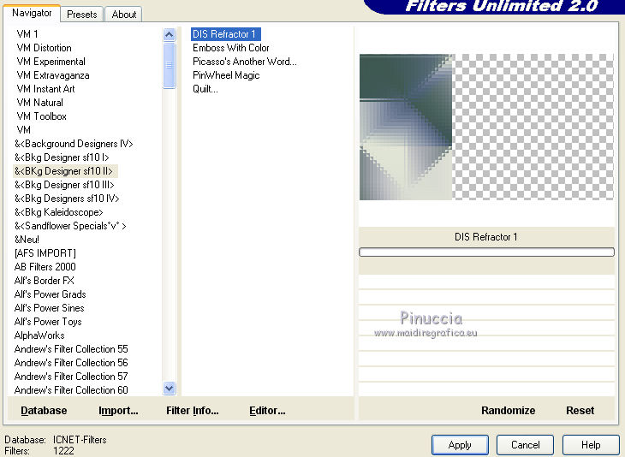Choose the DIS Refractor 1 filter

(x=226, y=34)
